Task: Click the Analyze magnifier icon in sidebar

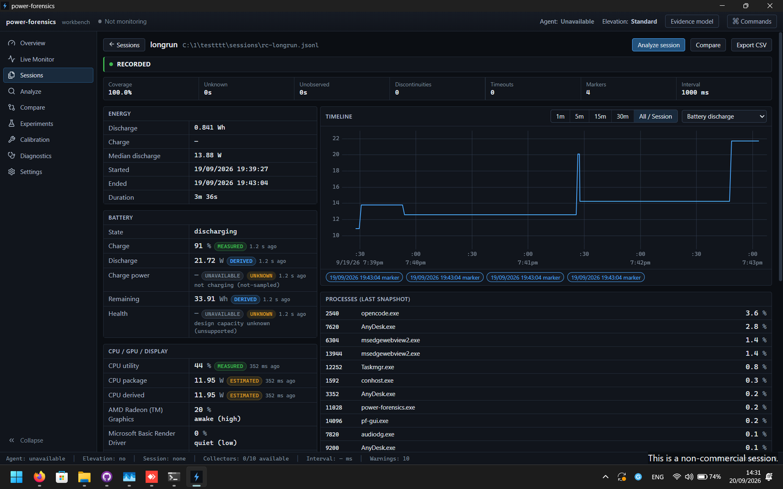Action: pyautogui.click(x=11, y=91)
